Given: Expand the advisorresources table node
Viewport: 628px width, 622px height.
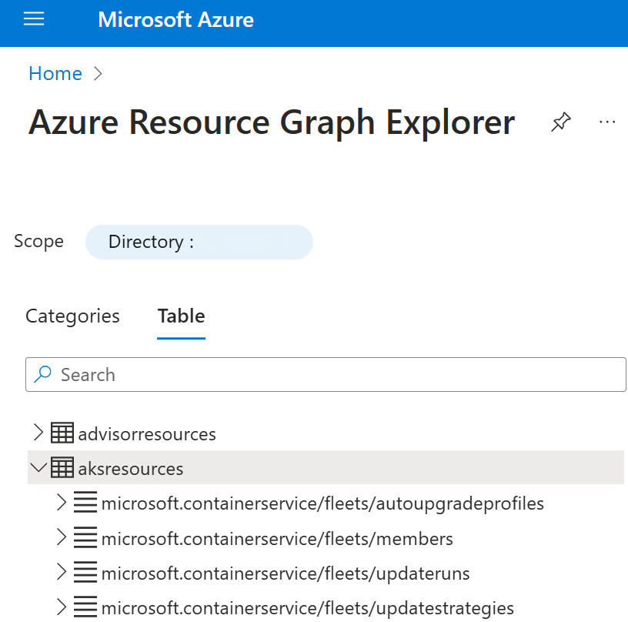Looking at the screenshot, I should click(x=38, y=433).
